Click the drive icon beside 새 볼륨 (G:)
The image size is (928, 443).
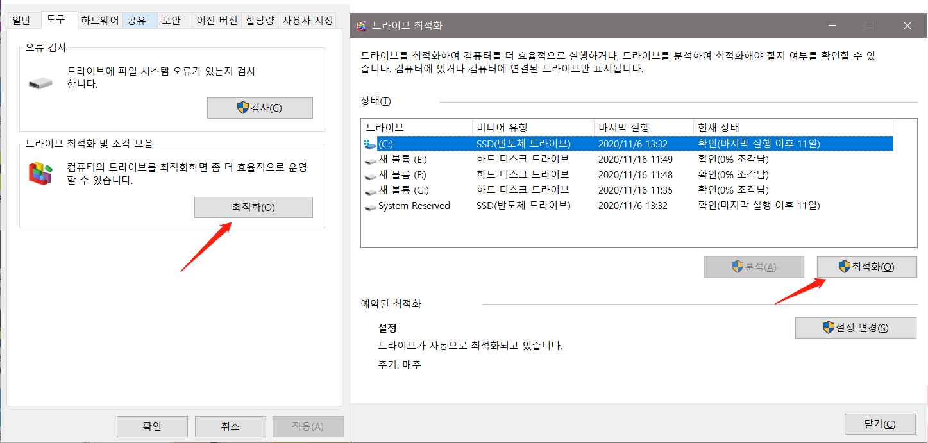click(370, 190)
